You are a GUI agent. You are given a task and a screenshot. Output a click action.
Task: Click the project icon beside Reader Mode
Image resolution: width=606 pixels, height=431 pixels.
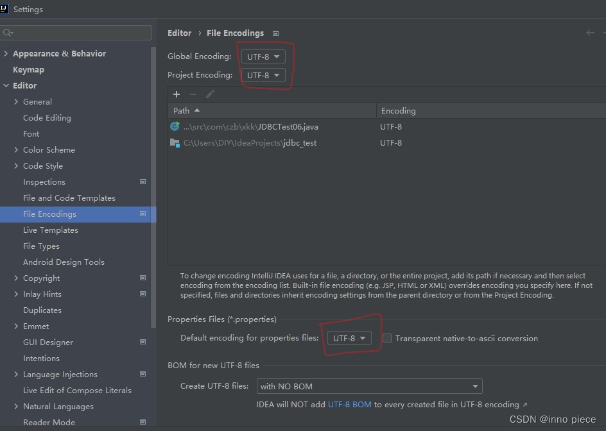tap(143, 422)
